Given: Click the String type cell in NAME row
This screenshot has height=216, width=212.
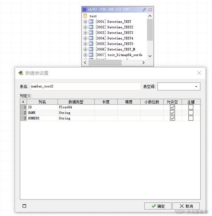Looking at the screenshot, I should coord(76,113).
